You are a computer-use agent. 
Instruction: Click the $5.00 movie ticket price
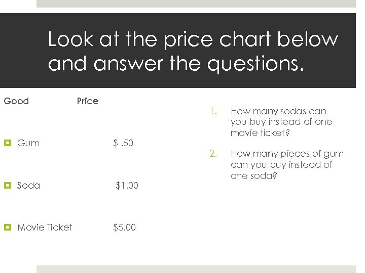tap(125, 227)
